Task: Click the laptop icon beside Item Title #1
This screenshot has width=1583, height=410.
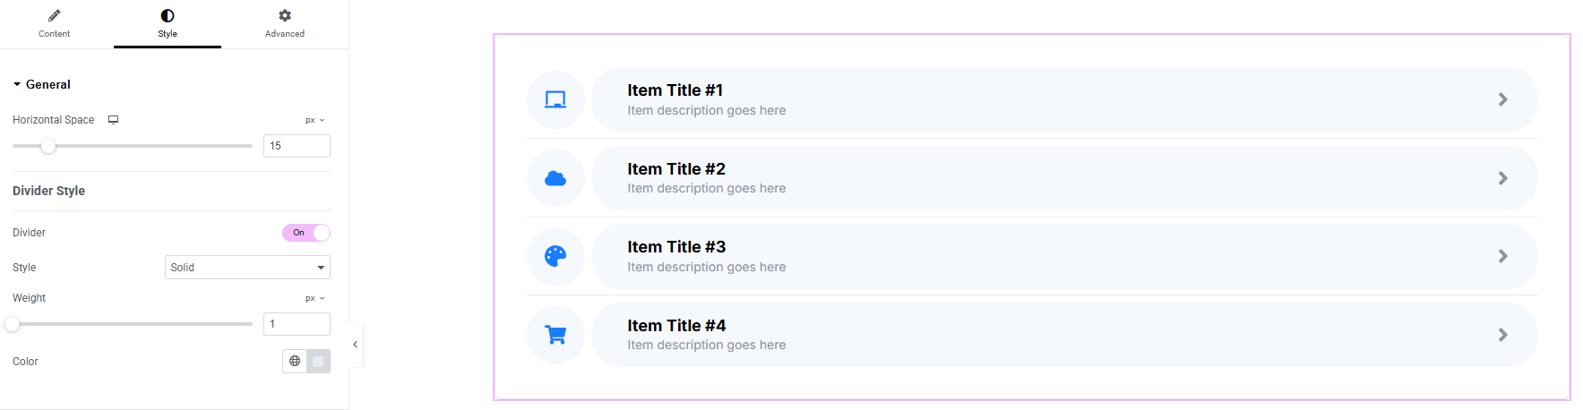Action: (555, 99)
